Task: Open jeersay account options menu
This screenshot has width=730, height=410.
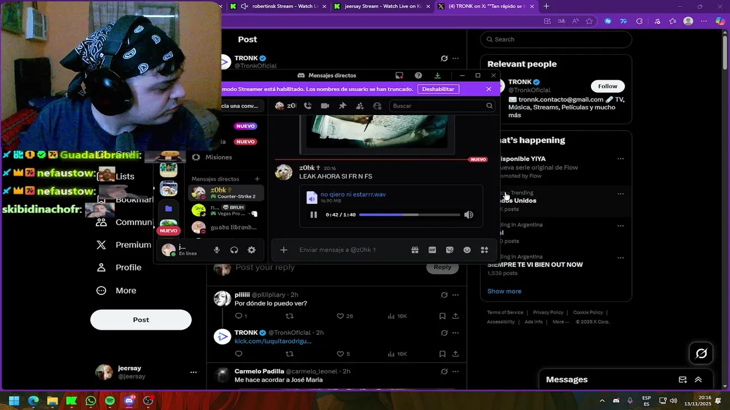Action: click(193, 372)
